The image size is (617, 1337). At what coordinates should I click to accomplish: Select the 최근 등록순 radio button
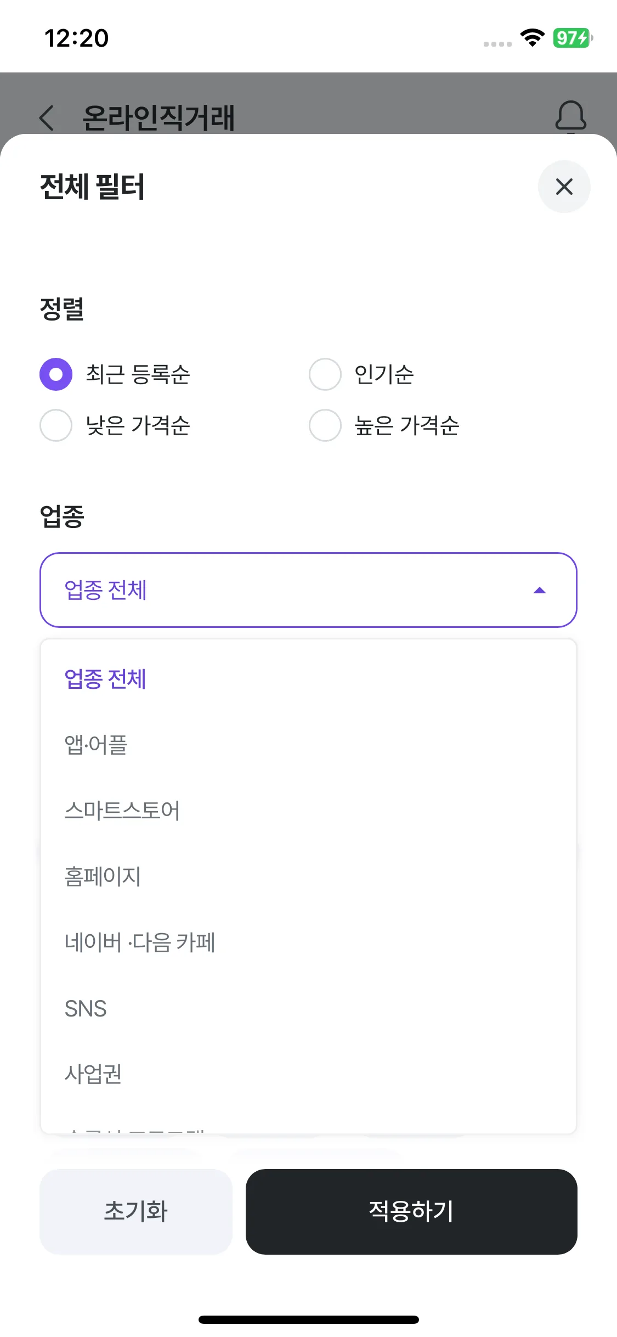(x=56, y=374)
